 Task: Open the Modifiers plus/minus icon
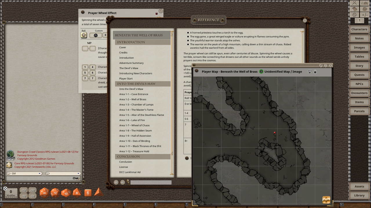[364, 15]
